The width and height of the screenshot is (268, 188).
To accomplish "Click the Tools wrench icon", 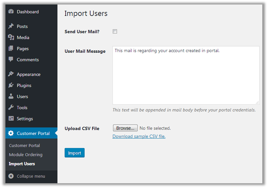I will pyautogui.click(x=11, y=107).
